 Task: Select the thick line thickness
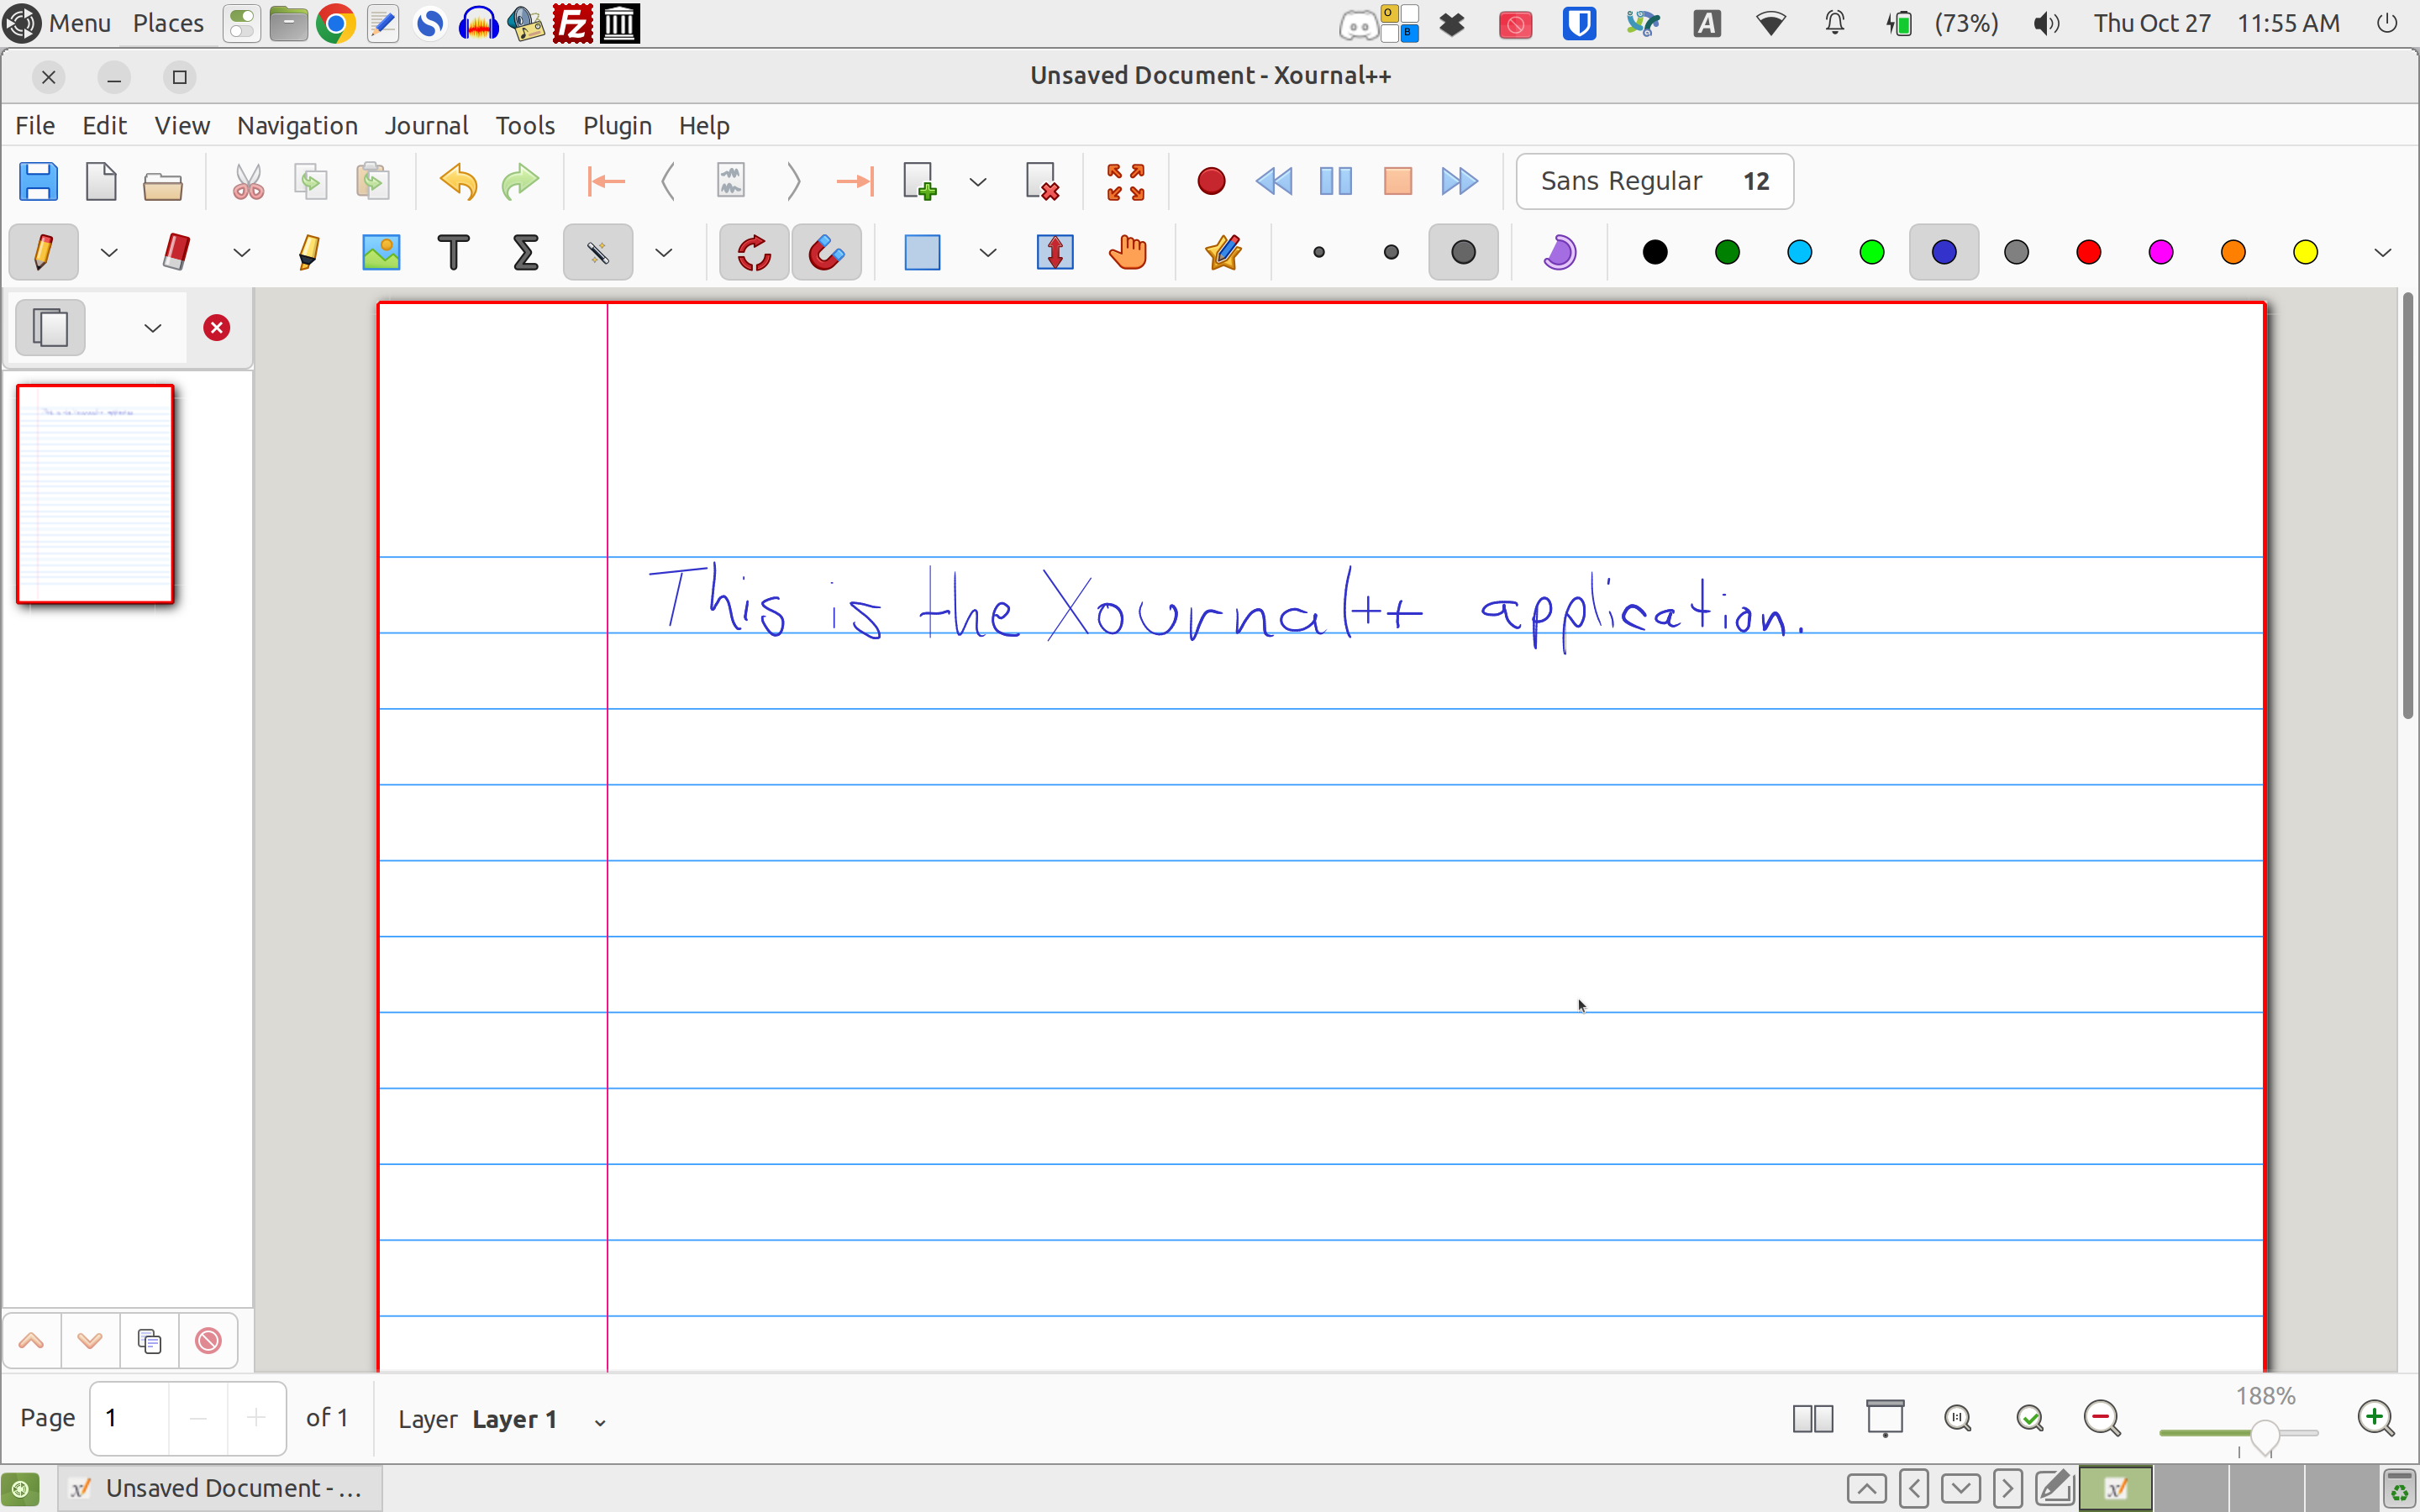(1463, 252)
